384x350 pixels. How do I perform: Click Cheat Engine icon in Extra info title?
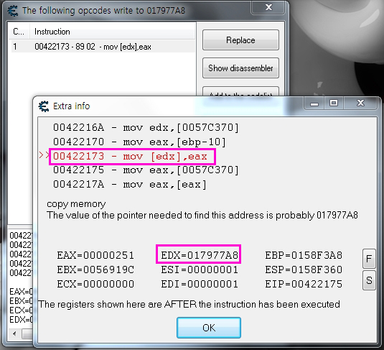pyautogui.click(x=44, y=106)
